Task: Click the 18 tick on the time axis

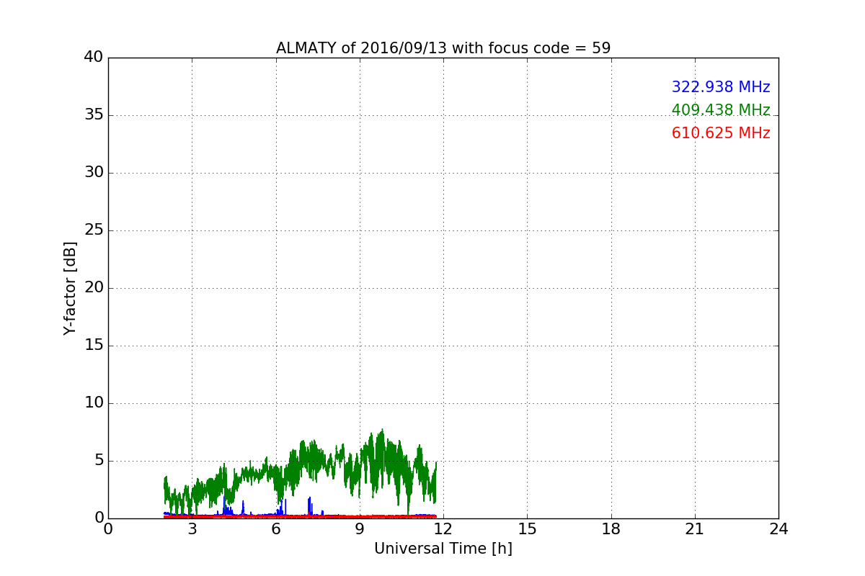Action: coord(611,529)
